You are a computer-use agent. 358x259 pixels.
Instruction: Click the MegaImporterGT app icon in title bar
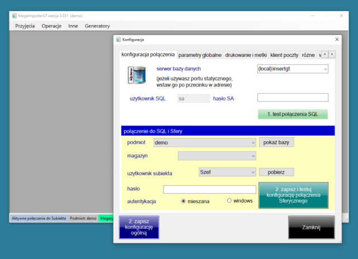click(x=15, y=16)
